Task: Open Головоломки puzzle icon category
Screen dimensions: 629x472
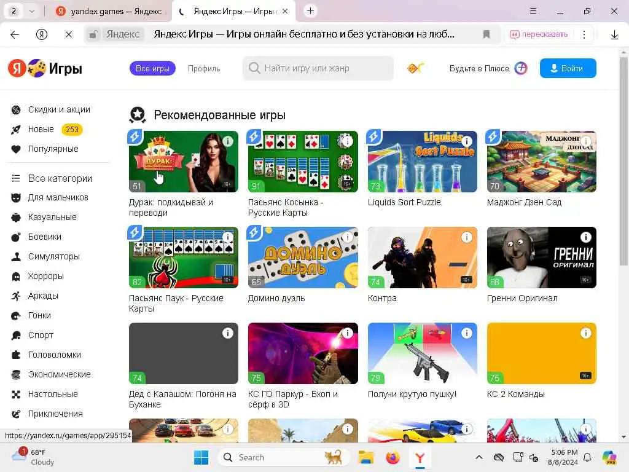Action: pos(15,355)
